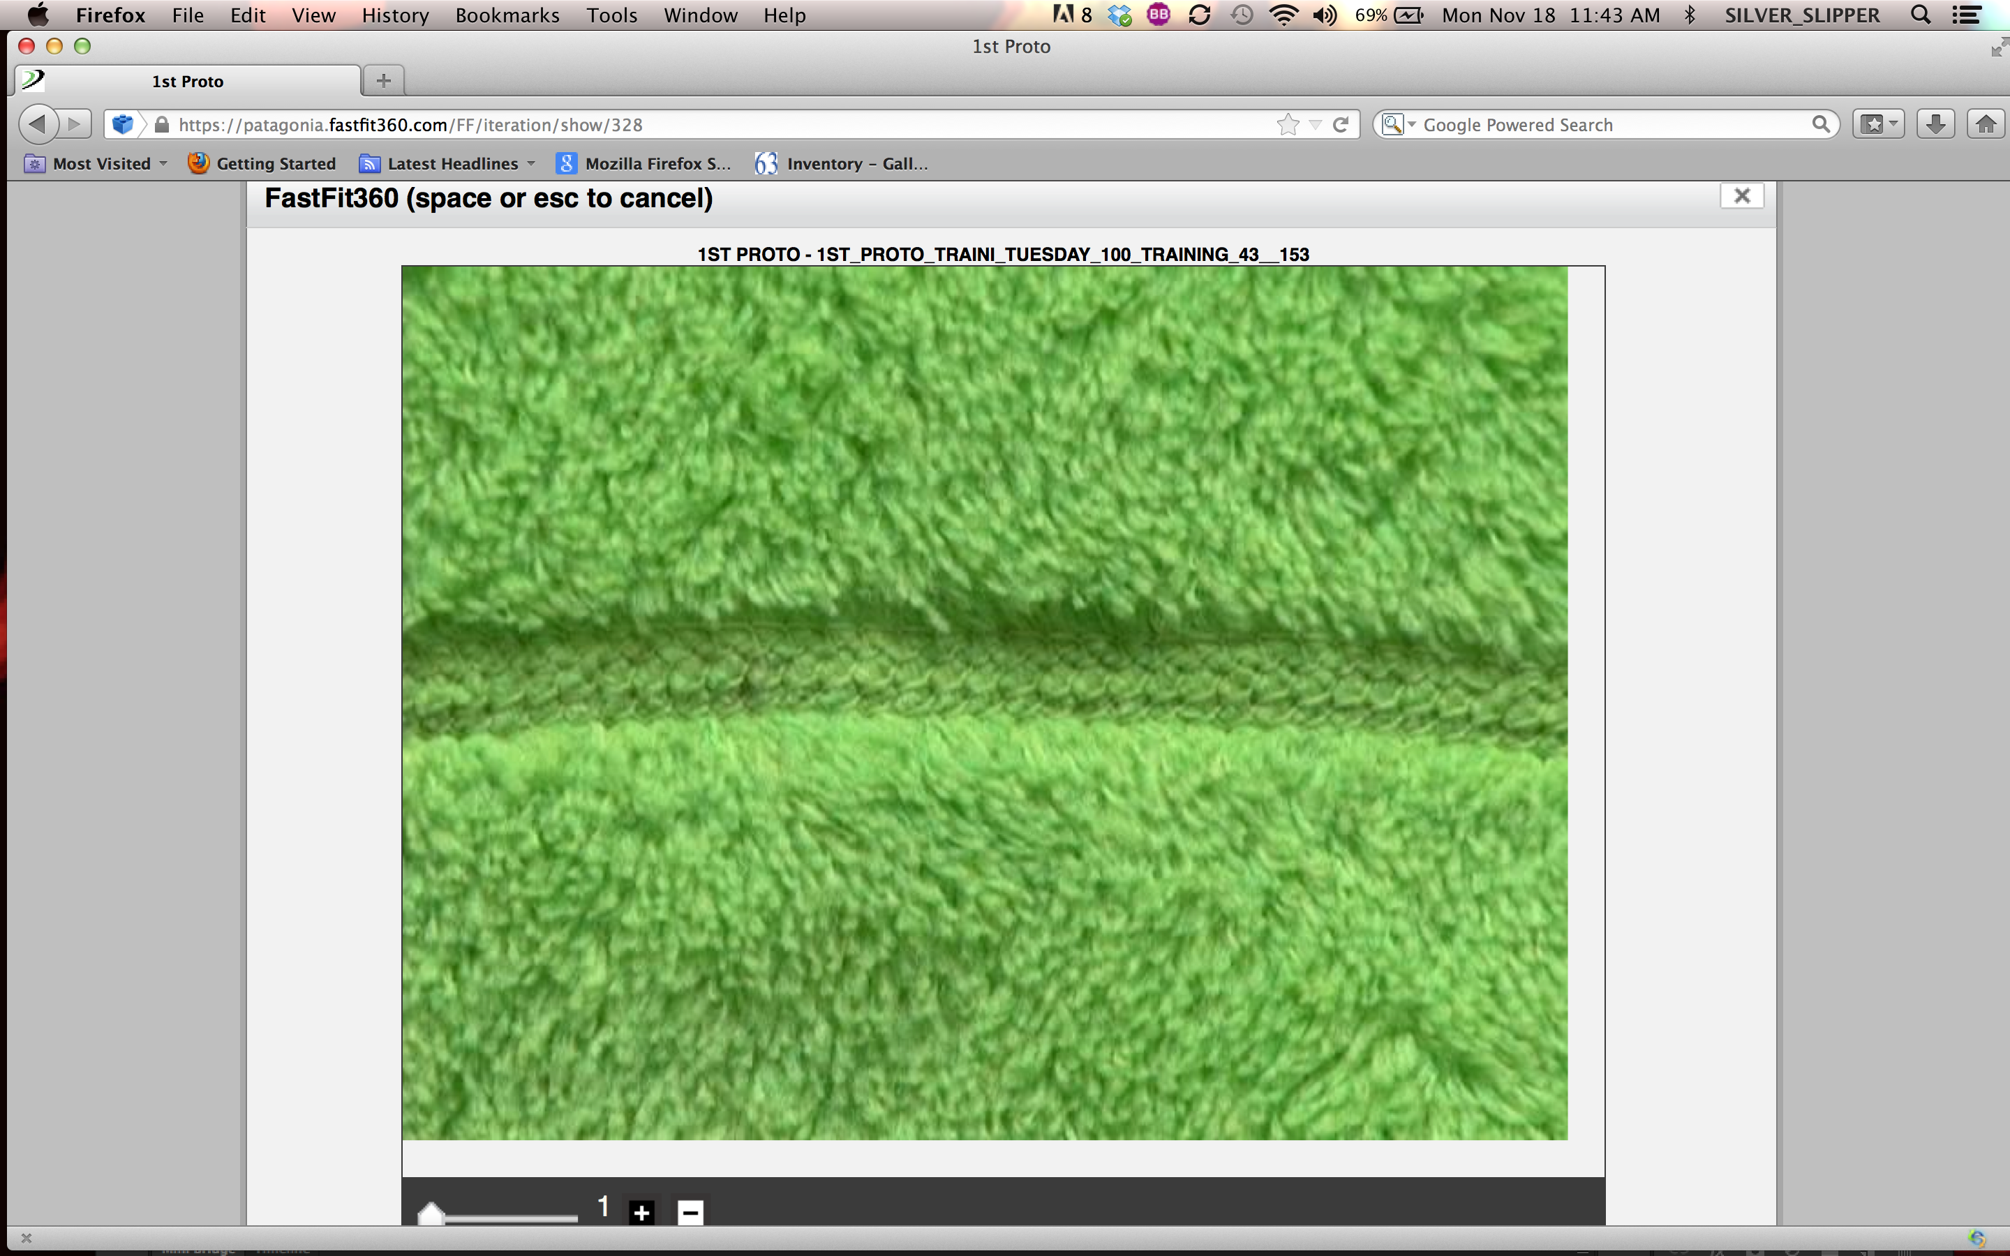Open the Edit menu
2010x1256 pixels.
pos(248,15)
